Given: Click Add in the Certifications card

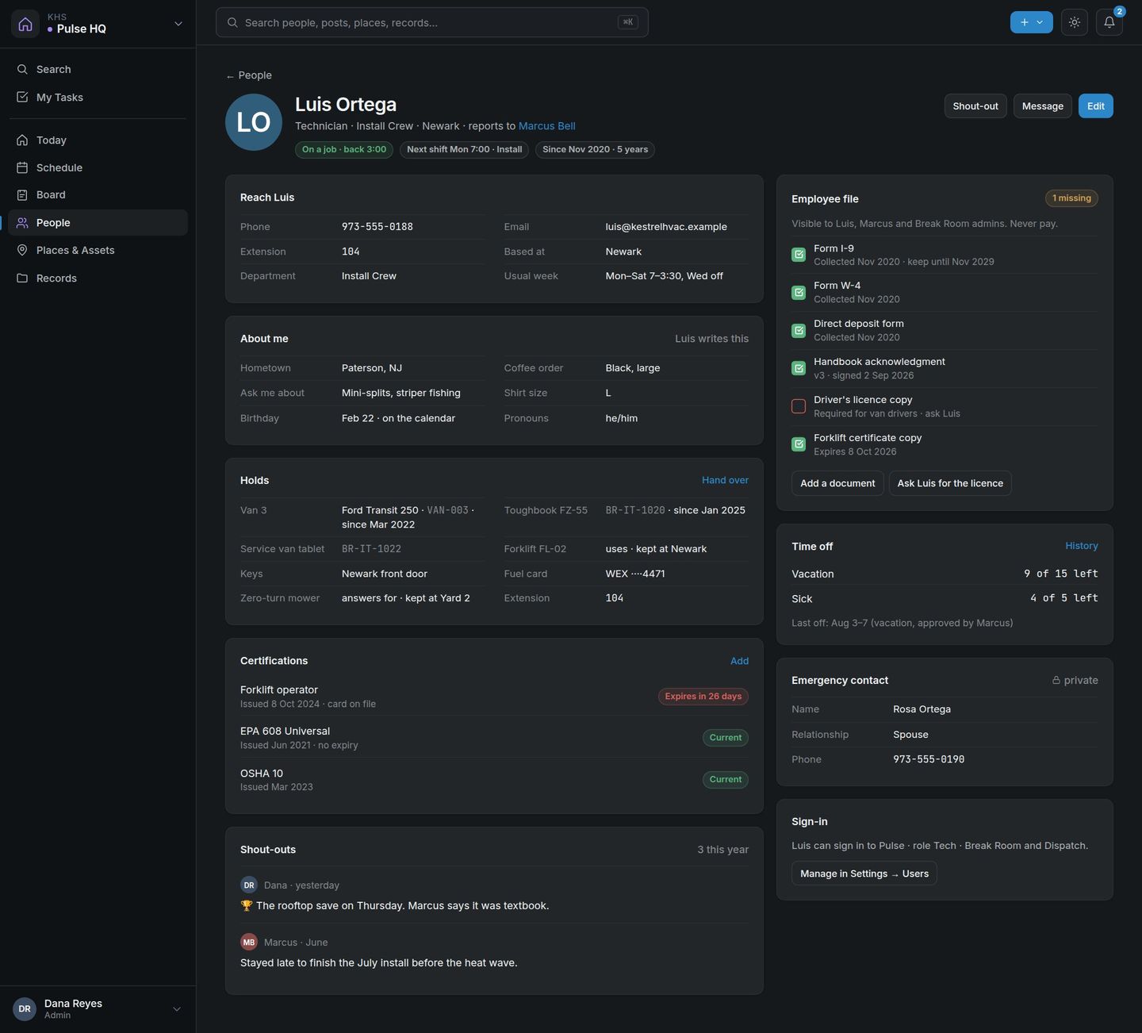Looking at the screenshot, I should [739, 661].
